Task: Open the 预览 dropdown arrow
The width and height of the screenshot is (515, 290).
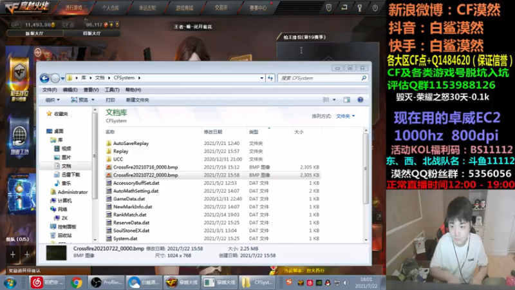Action: coord(93,100)
